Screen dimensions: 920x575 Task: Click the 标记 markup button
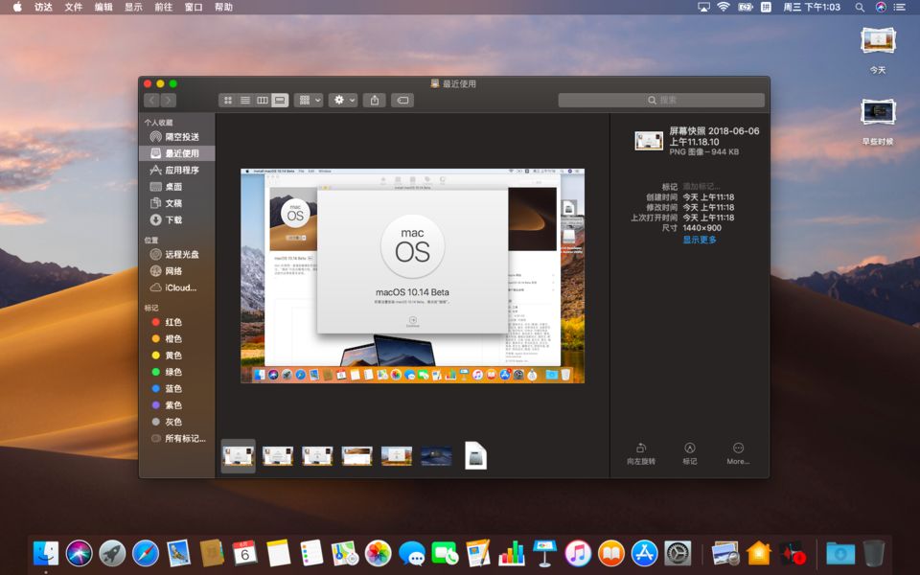tap(690, 454)
